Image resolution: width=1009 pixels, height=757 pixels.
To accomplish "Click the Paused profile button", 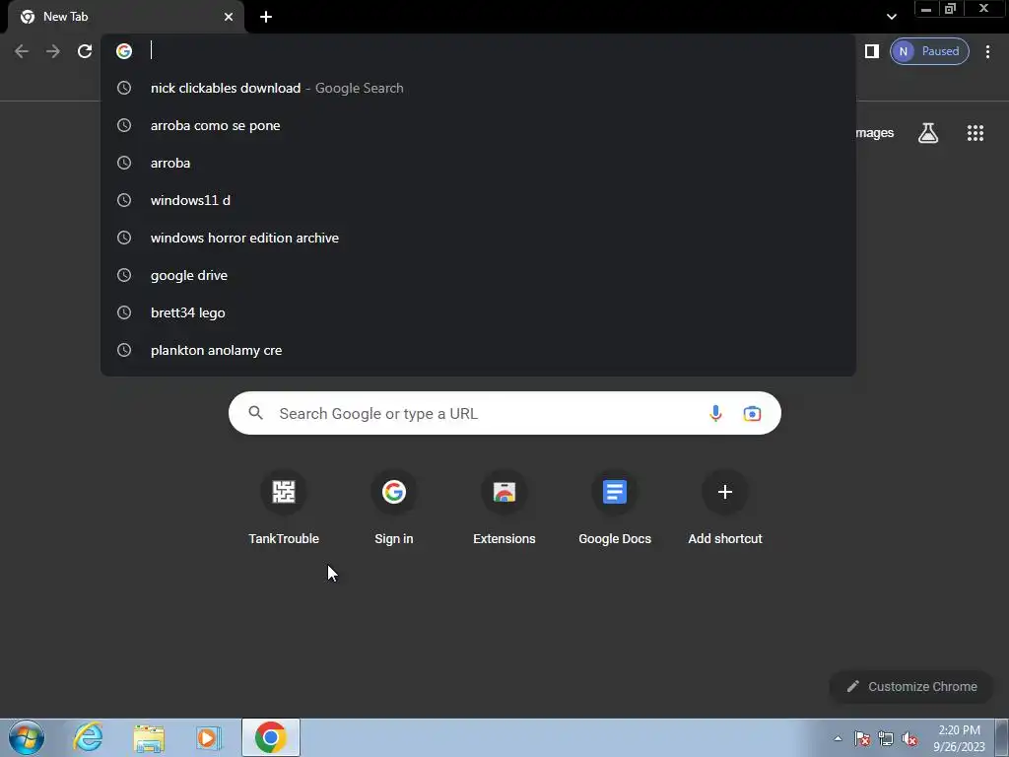I will [929, 51].
